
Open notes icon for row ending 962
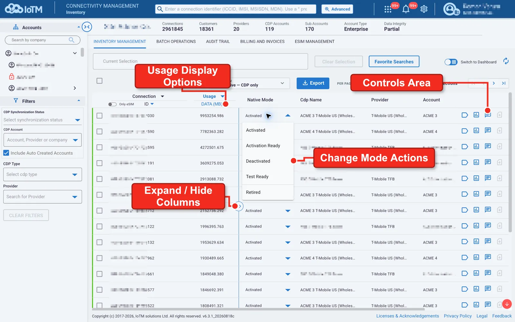pos(488,257)
